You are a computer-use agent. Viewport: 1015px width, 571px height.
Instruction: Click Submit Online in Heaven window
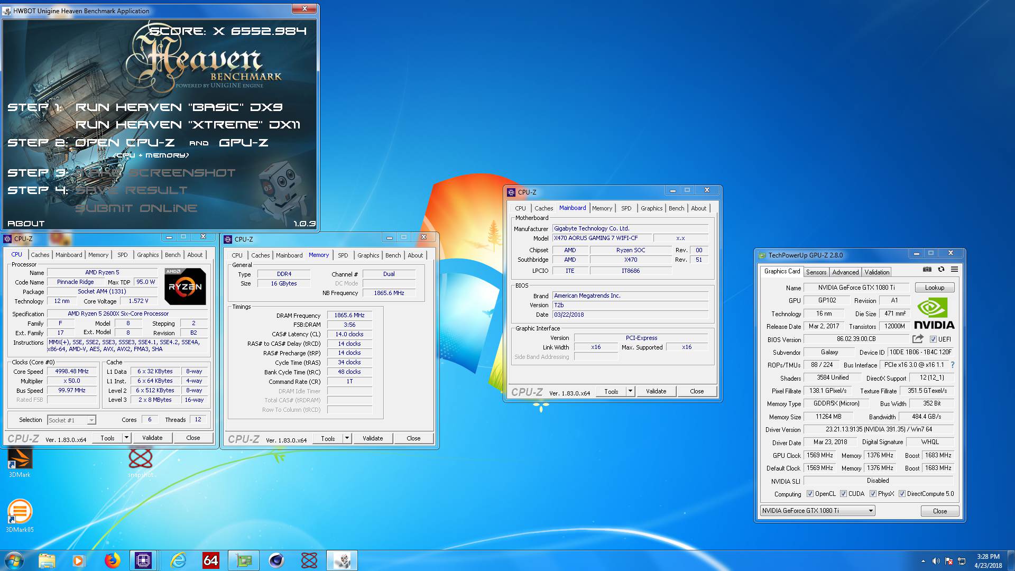coord(136,208)
